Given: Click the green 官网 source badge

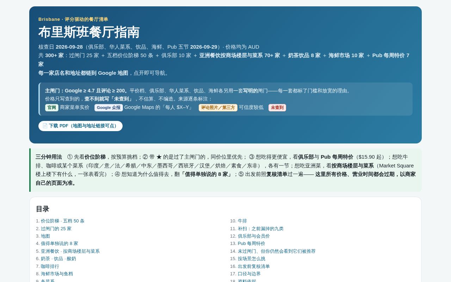Looking at the screenshot, I should (x=52, y=108).
